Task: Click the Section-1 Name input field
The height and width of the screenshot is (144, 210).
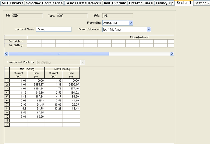Action: 53,29
